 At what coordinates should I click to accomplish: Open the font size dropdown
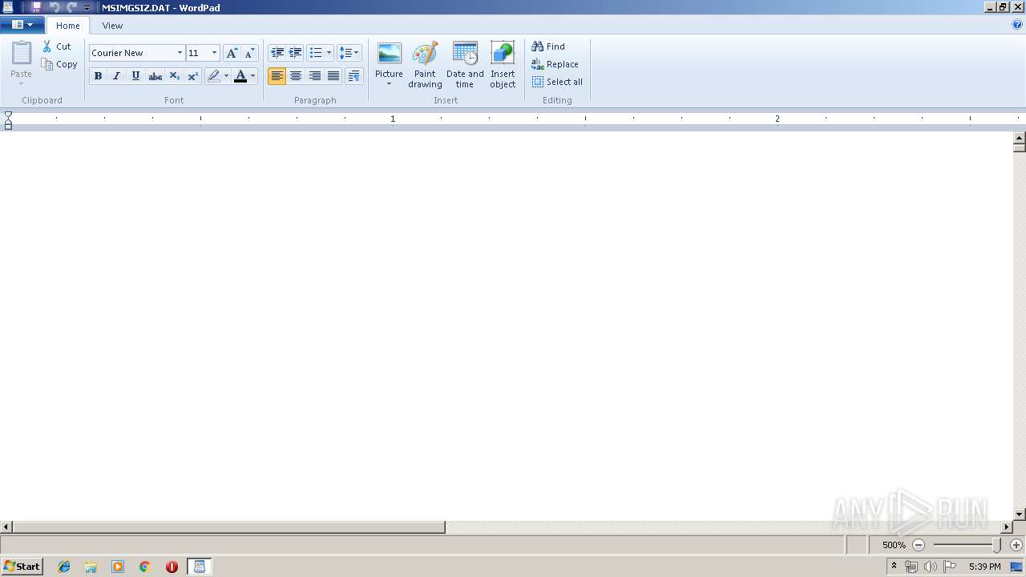point(214,53)
